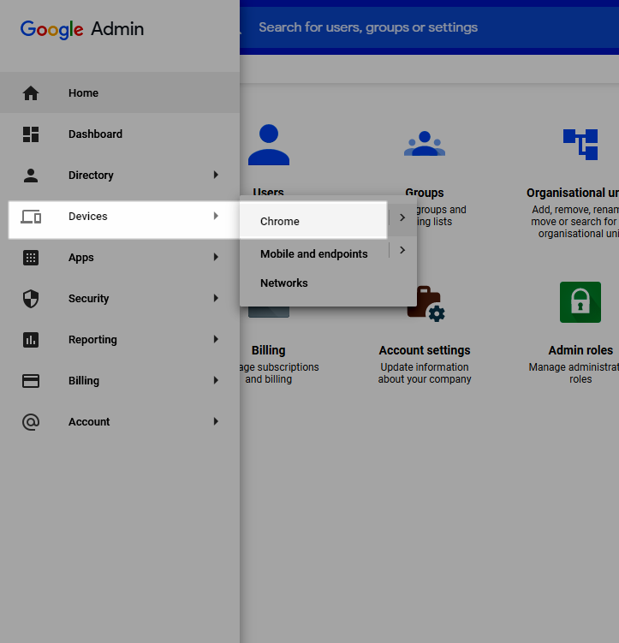
Task: Click the Home house icon
Action: [31, 93]
